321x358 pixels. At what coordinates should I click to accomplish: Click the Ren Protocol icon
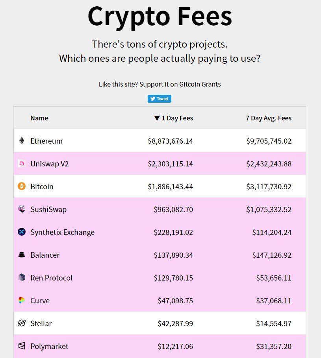tap(22, 277)
